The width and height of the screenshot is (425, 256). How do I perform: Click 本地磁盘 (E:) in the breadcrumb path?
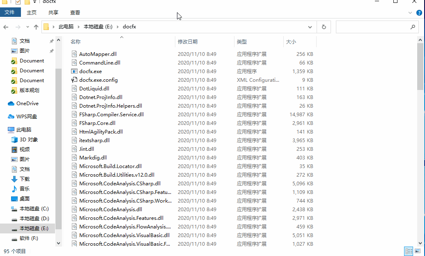point(98,27)
